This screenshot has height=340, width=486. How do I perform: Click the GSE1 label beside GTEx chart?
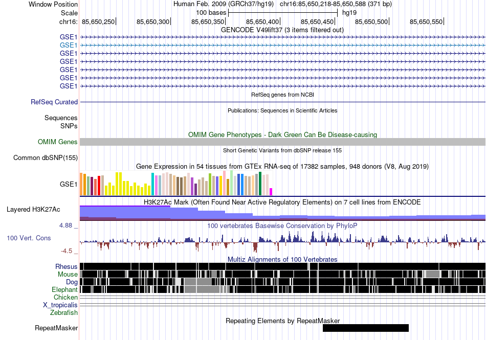69,184
